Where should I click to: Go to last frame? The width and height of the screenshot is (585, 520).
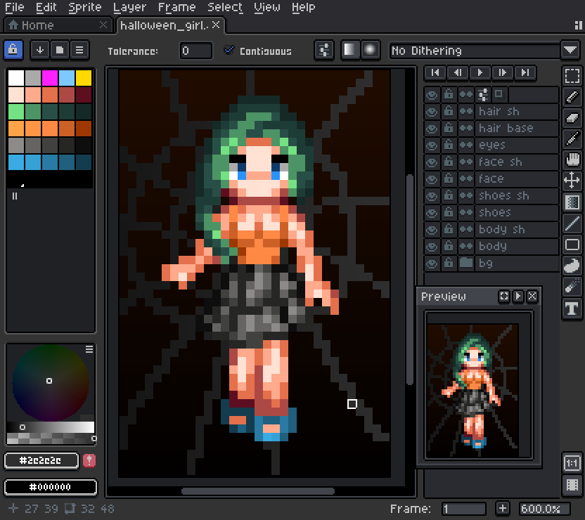525,72
